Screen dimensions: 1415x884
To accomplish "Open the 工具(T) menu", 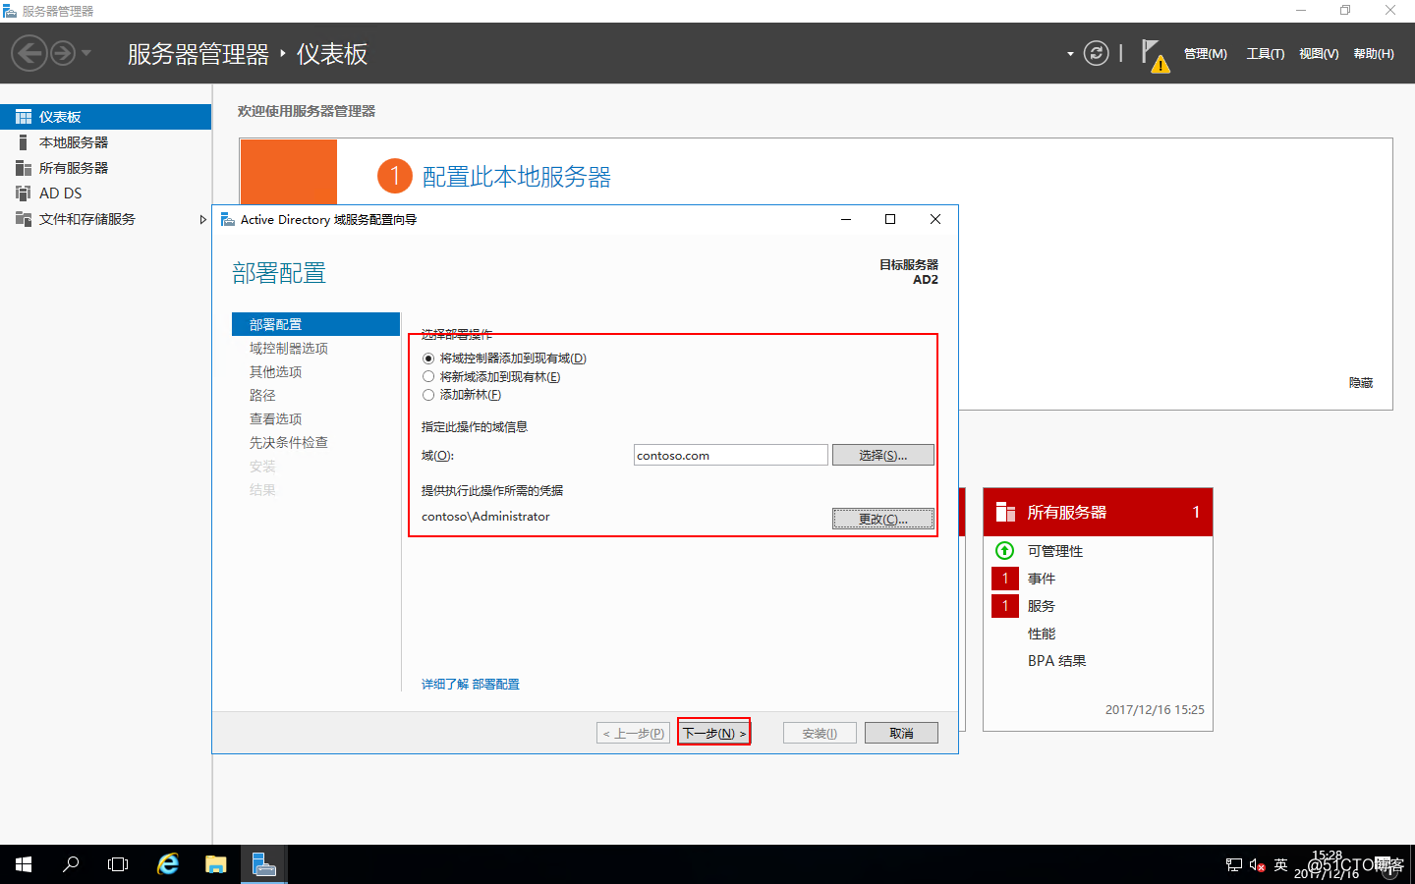I will [1266, 54].
